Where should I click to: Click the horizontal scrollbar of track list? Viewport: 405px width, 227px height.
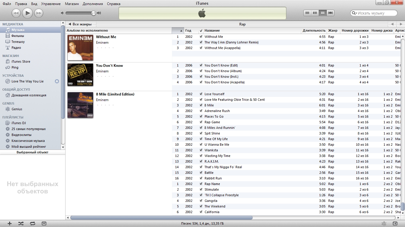coord(162,218)
